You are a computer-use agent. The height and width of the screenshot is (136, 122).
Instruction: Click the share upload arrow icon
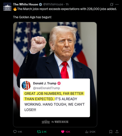(x=117, y=132)
